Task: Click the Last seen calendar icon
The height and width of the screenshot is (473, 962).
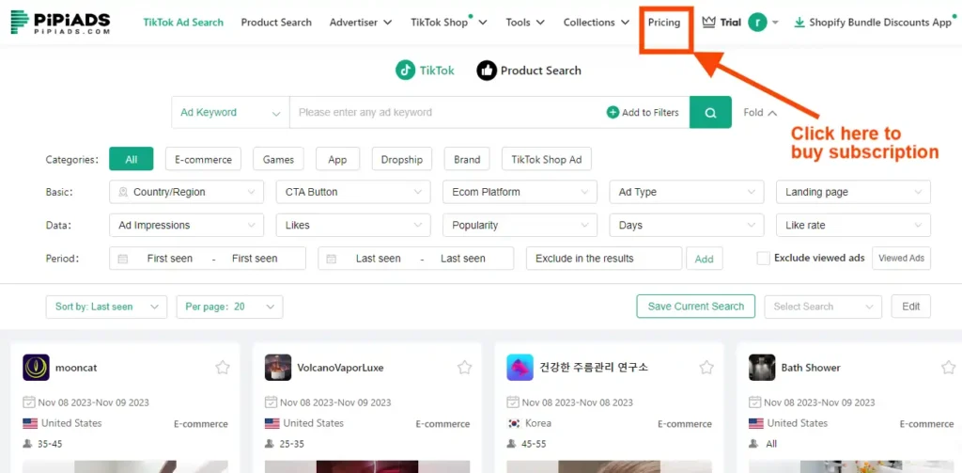Action: click(332, 259)
